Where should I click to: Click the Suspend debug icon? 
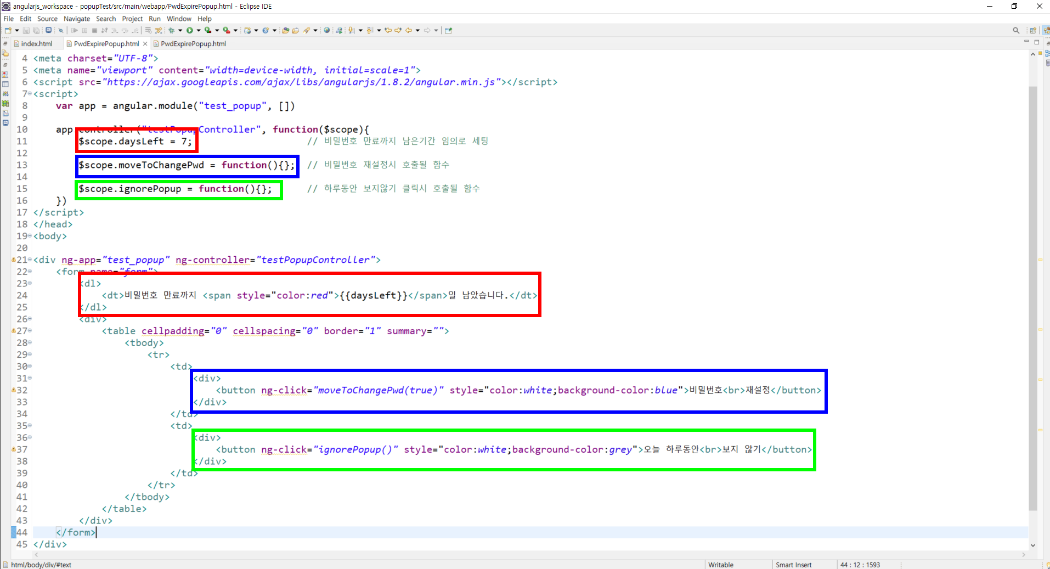point(84,30)
